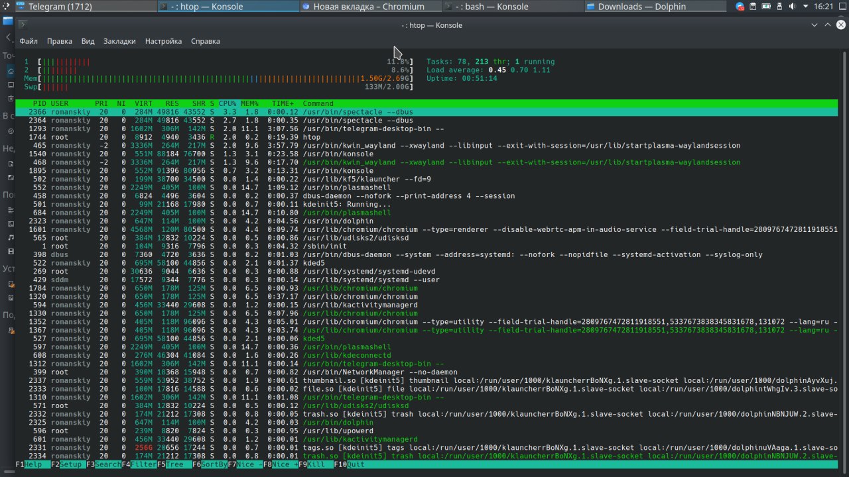
Task: Select Home in Dolphin's places sidebar
Action: (x=11, y=71)
